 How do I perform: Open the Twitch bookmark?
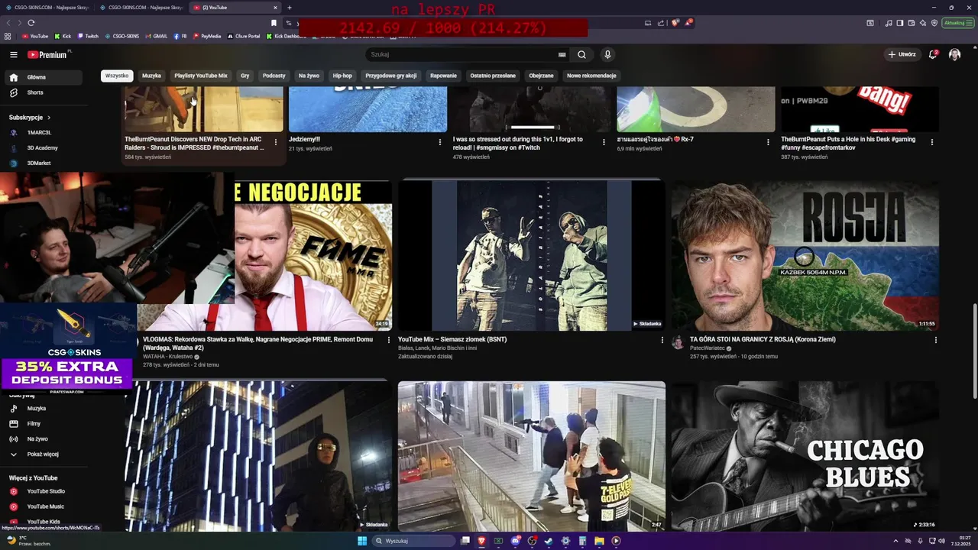coord(86,36)
